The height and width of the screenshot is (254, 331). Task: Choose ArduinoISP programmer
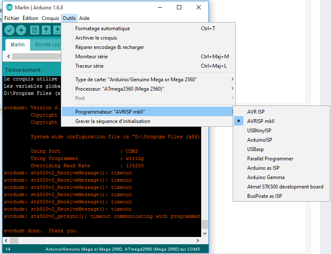point(282,140)
